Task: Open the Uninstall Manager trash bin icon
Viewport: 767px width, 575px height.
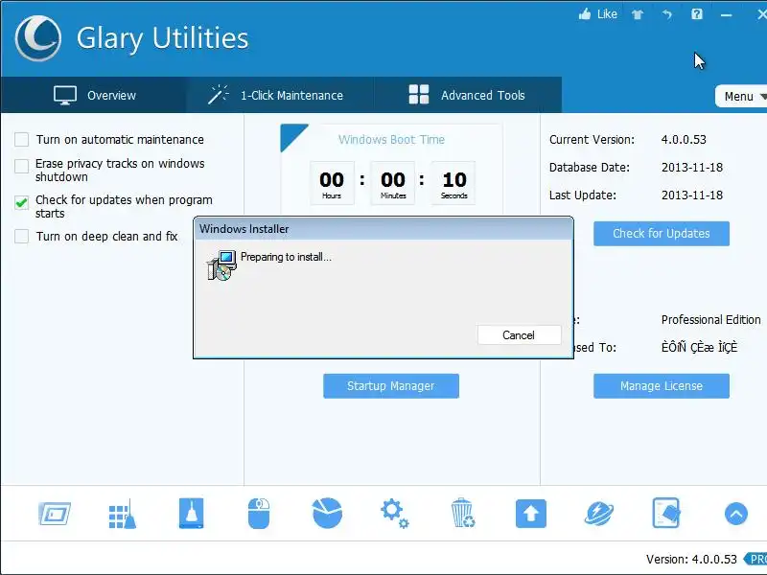Action: pos(462,513)
